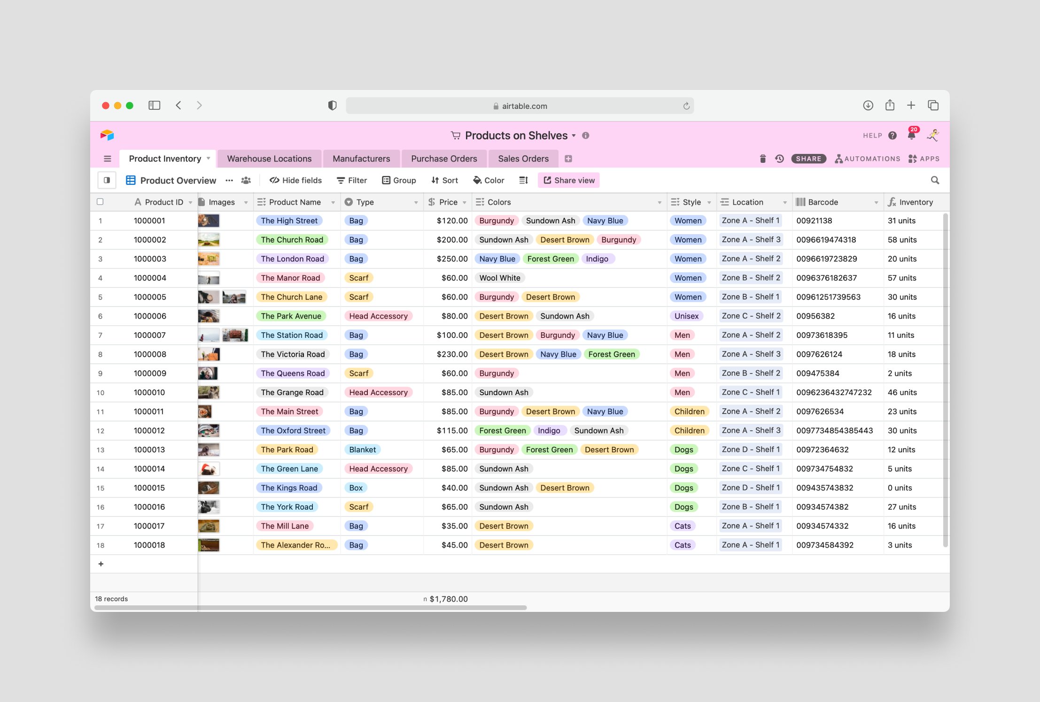Click the SHARE pill button
This screenshot has width=1040, height=702.
[808, 159]
